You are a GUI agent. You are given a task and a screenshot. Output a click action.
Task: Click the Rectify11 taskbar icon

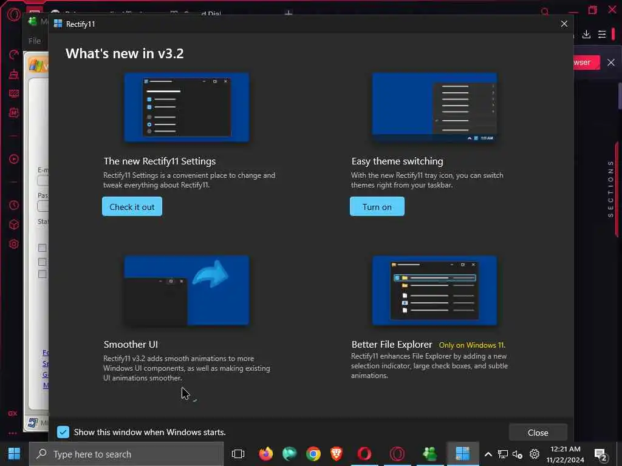point(462,454)
